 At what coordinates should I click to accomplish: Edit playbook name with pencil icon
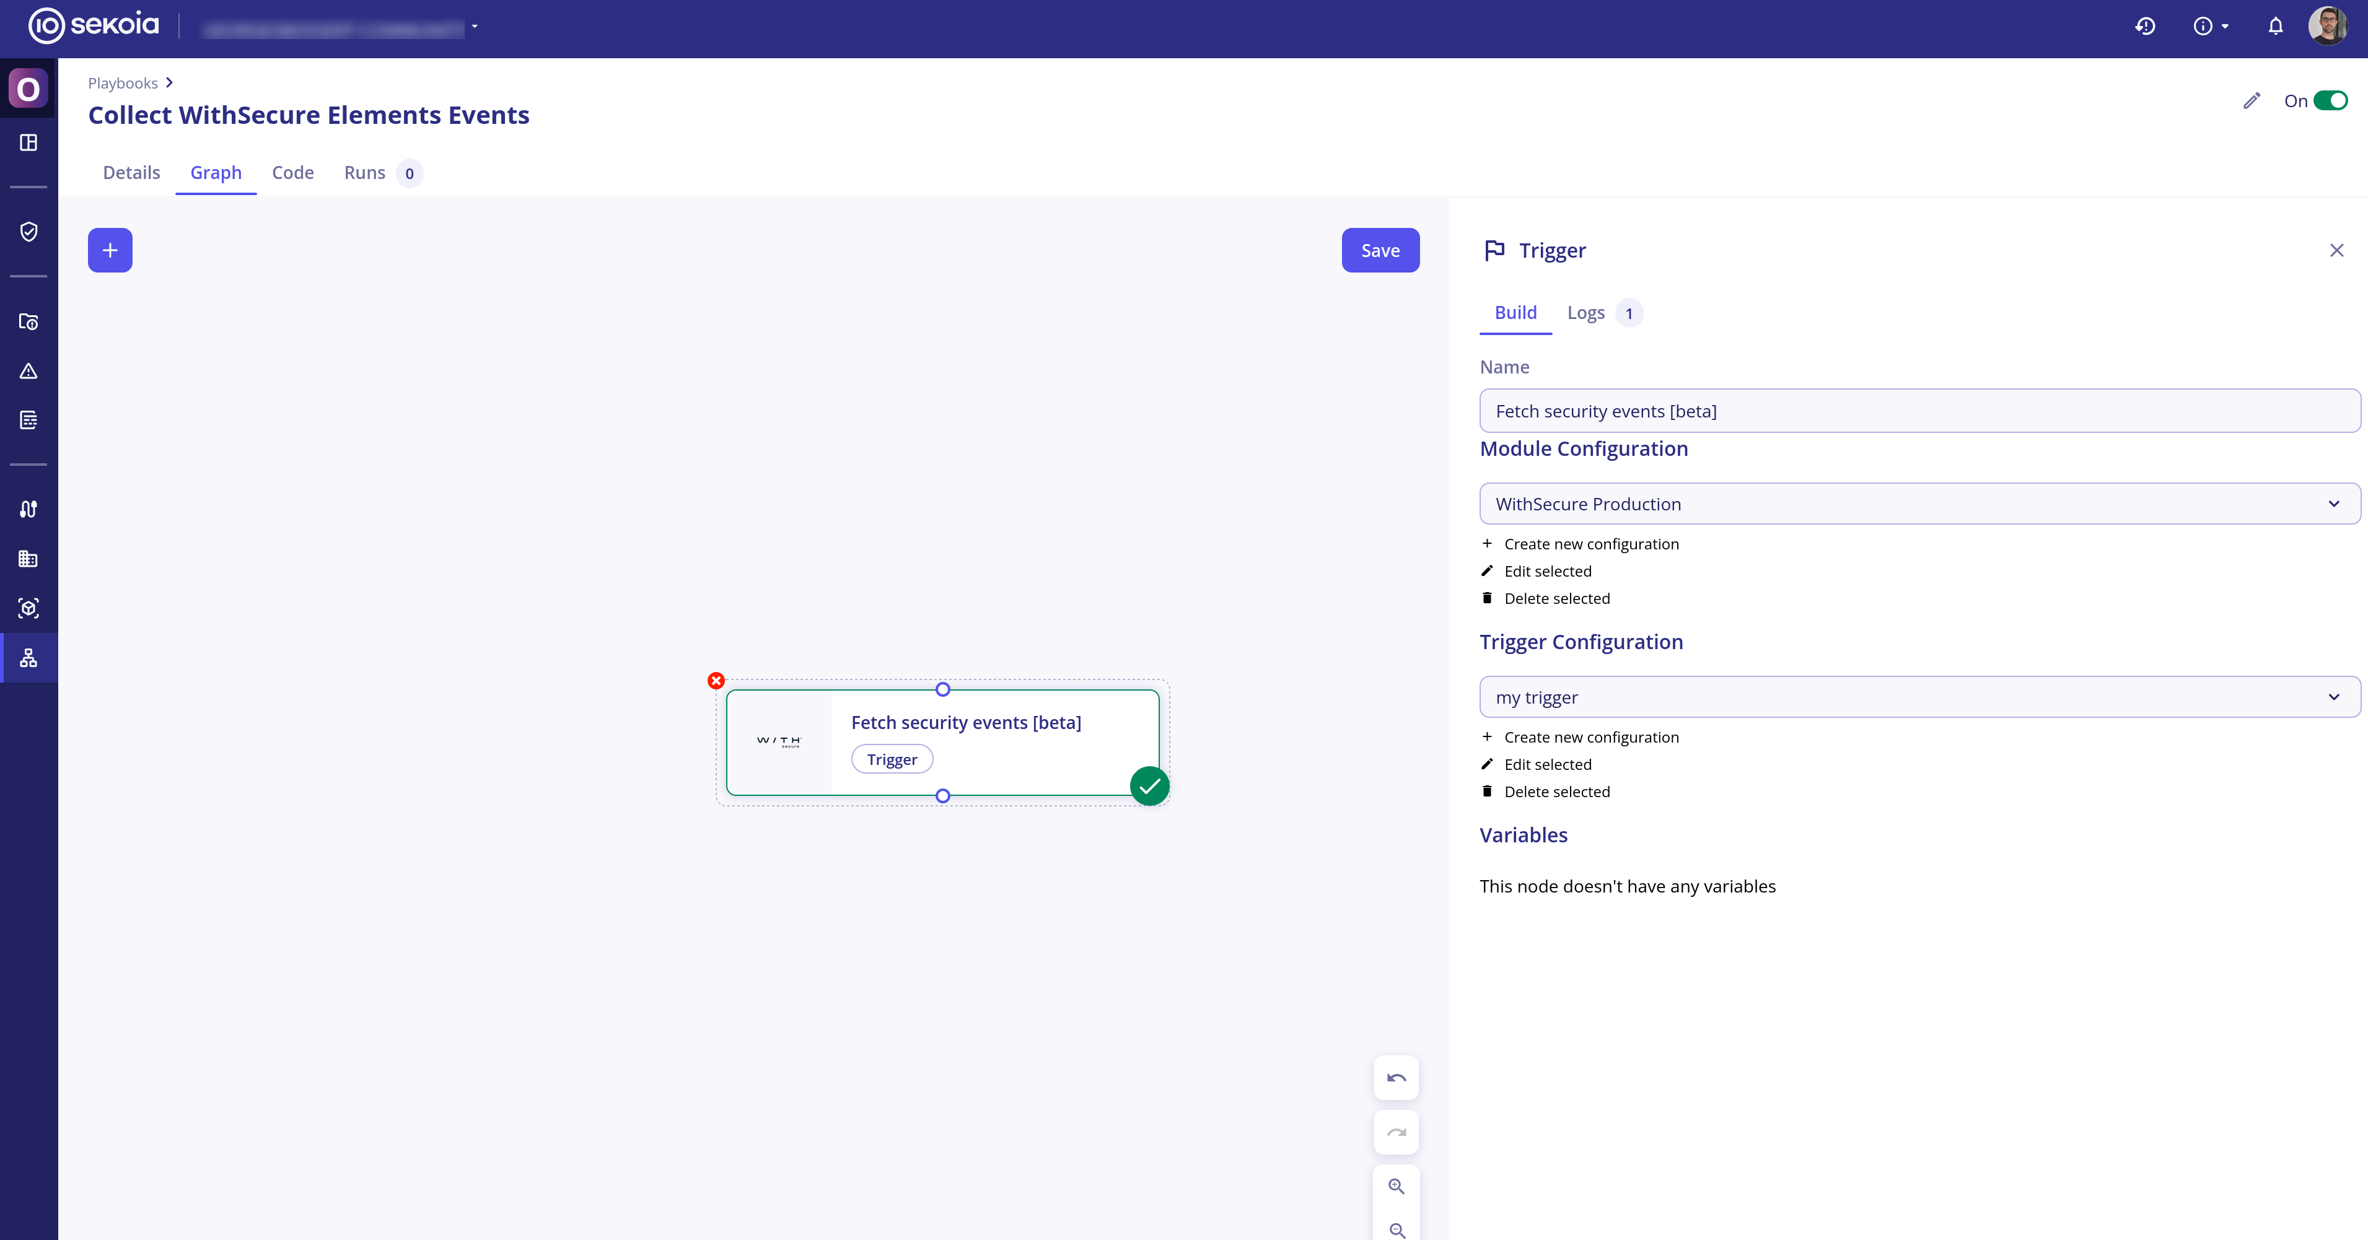coord(2252,100)
